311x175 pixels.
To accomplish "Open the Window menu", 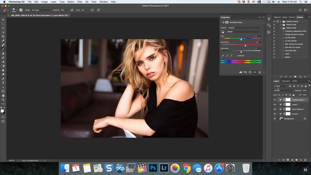I will pos(104,2).
